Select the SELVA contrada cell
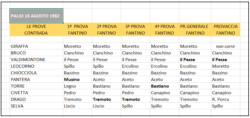 [36, 106]
